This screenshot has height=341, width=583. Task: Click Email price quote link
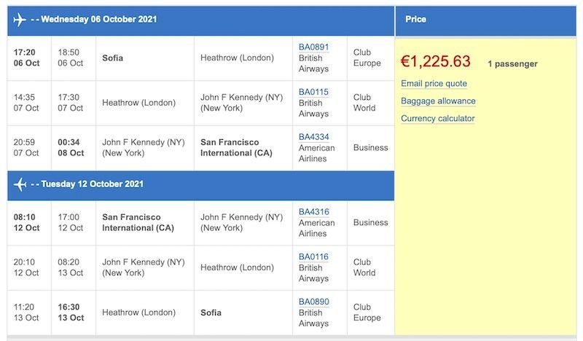[434, 84]
